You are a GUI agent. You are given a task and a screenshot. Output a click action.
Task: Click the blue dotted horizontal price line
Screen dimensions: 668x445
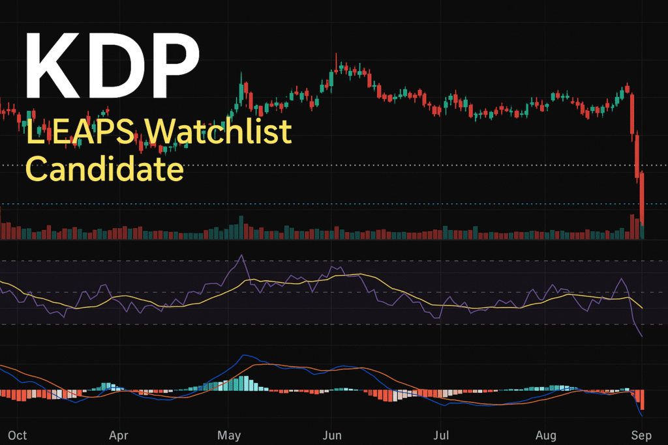[x=326, y=204]
